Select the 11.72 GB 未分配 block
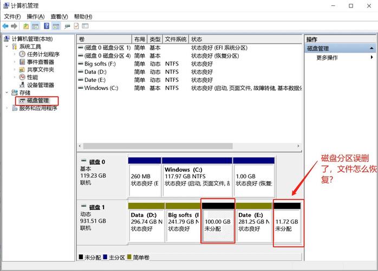 point(287,222)
